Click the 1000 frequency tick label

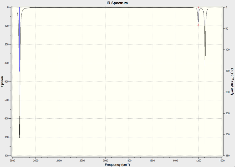(222, 161)
